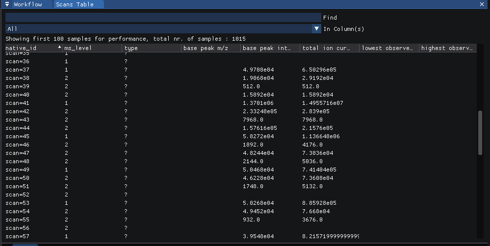Click total ion current 6.50296e05
The image size is (490, 246).
click(x=319, y=70)
